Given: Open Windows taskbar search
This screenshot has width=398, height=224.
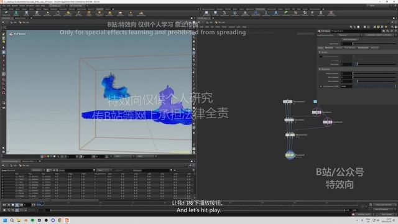Looking at the screenshot, I should click(x=12, y=220).
